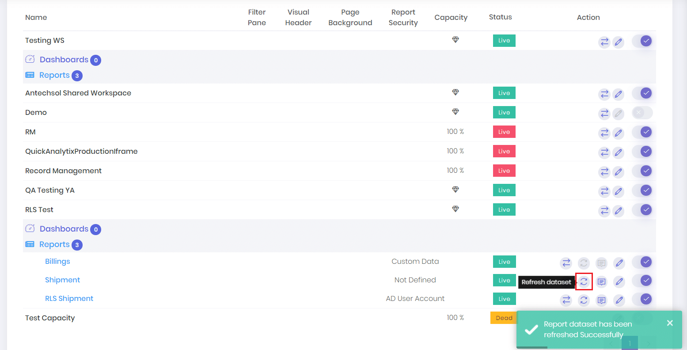Refresh the Shipment report dataset
Screen dimensions: 687x350
pyautogui.click(x=584, y=282)
